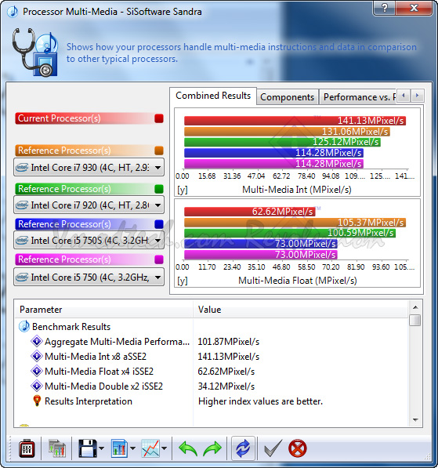Open the Intel Core i7 930 dropdown
438x468 pixels.
click(x=89, y=168)
